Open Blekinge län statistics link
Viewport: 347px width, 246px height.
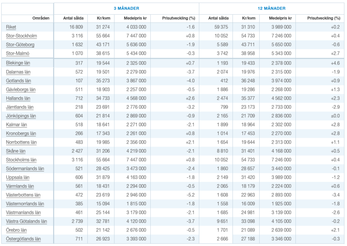18,63
